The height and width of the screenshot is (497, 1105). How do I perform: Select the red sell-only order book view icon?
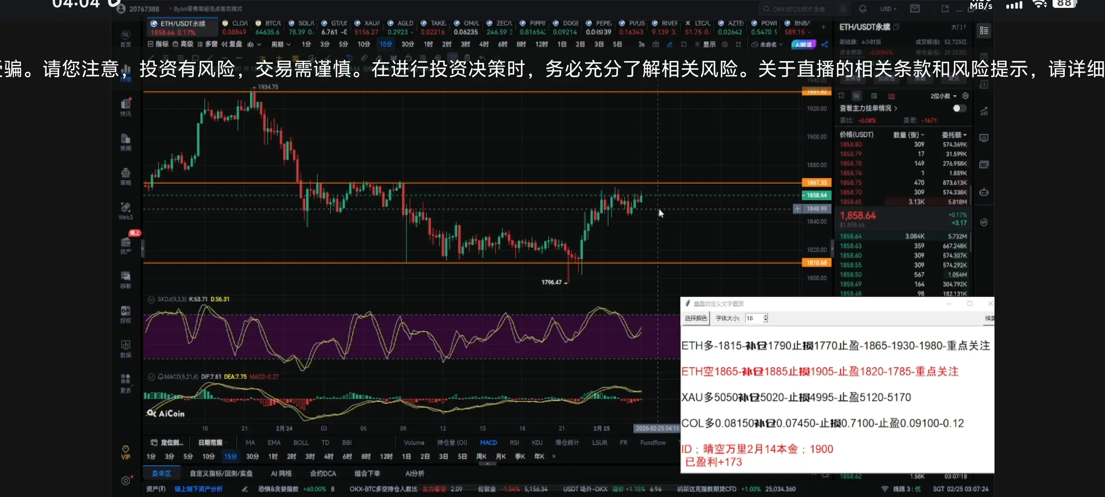point(891,96)
